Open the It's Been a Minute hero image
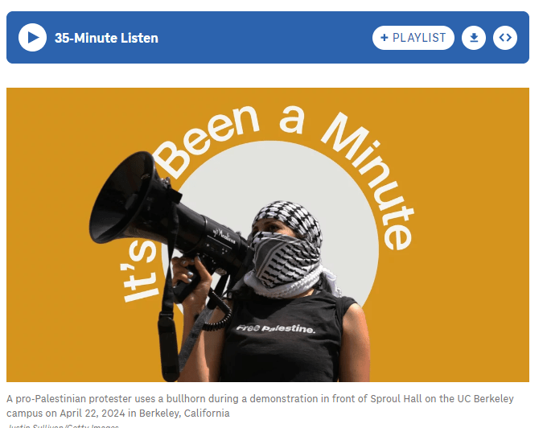 268,235
